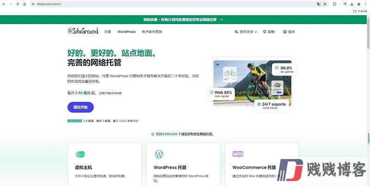Go back to the previous page
Image resolution: width=370 pixels, height=186 pixels.
[4, 4]
